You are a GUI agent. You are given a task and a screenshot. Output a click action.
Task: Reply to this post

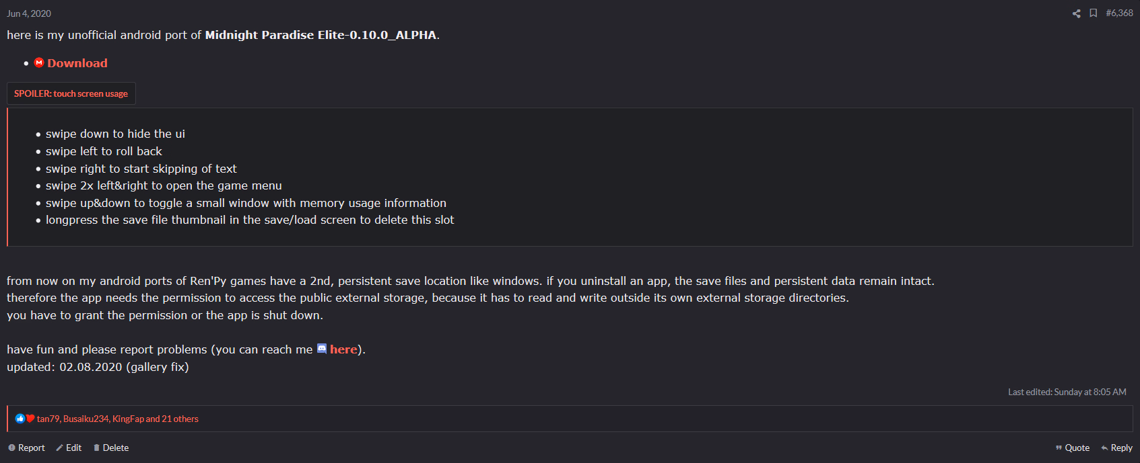pyautogui.click(x=1117, y=448)
